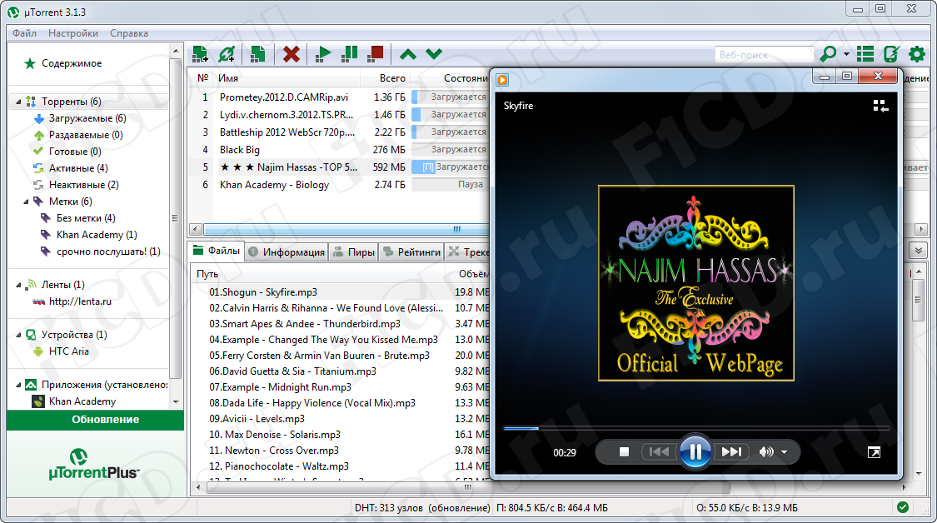Click in the Веб-поиск search field
The image size is (937, 523).
pos(764,54)
